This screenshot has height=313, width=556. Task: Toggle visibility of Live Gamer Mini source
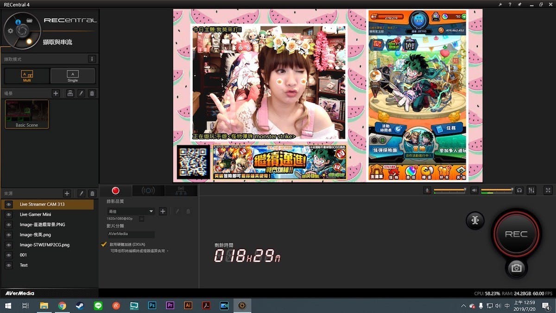pyautogui.click(x=8, y=215)
